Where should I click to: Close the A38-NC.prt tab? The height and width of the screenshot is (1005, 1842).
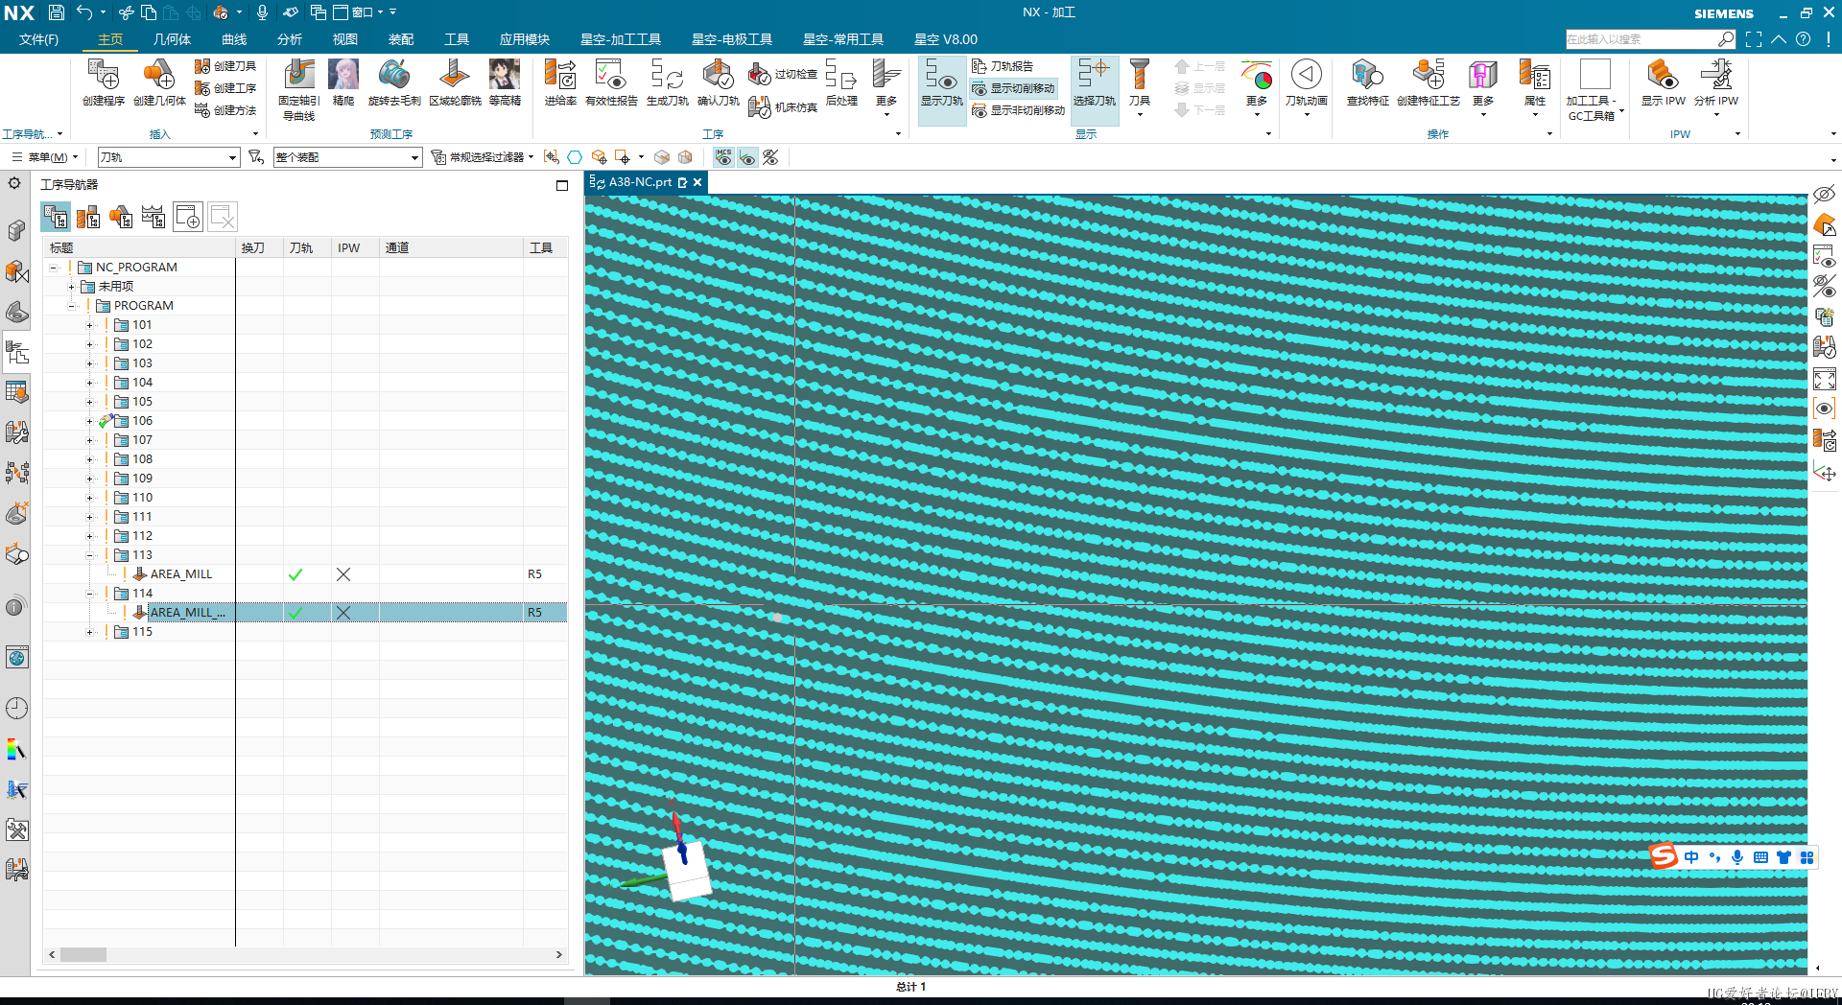point(698,182)
